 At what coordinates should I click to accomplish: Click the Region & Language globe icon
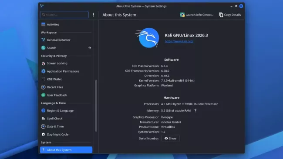coord(43,111)
